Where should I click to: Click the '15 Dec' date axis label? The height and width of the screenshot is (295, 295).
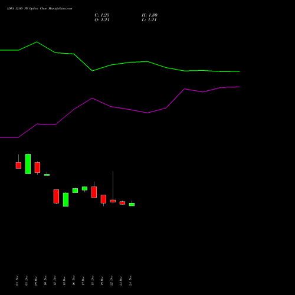point(64,280)
